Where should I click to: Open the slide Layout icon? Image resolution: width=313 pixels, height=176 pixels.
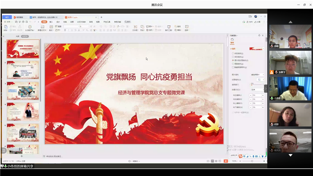coord(51,27)
